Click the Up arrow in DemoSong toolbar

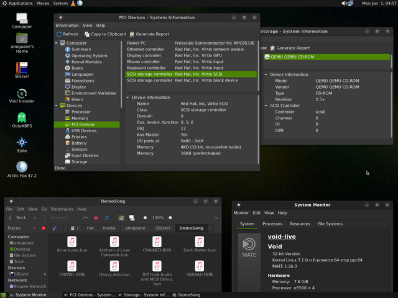(x=86, y=218)
